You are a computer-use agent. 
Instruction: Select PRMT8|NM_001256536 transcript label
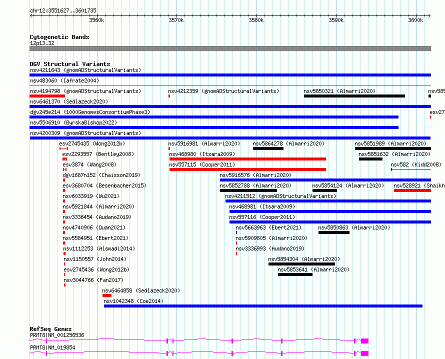click(x=57, y=335)
